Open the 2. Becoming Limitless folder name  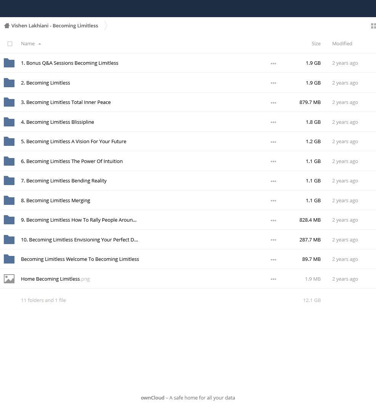(x=45, y=83)
